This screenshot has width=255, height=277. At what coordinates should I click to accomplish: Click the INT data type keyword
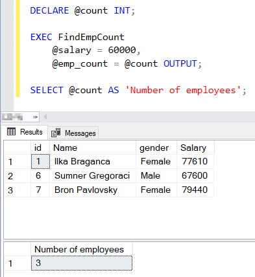coord(122,10)
